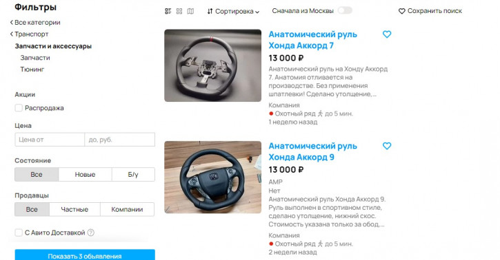Check the Распродажа checkbox
Image resolution: width=500 pixels, height=260 pixels.
(x=19, y=108)
